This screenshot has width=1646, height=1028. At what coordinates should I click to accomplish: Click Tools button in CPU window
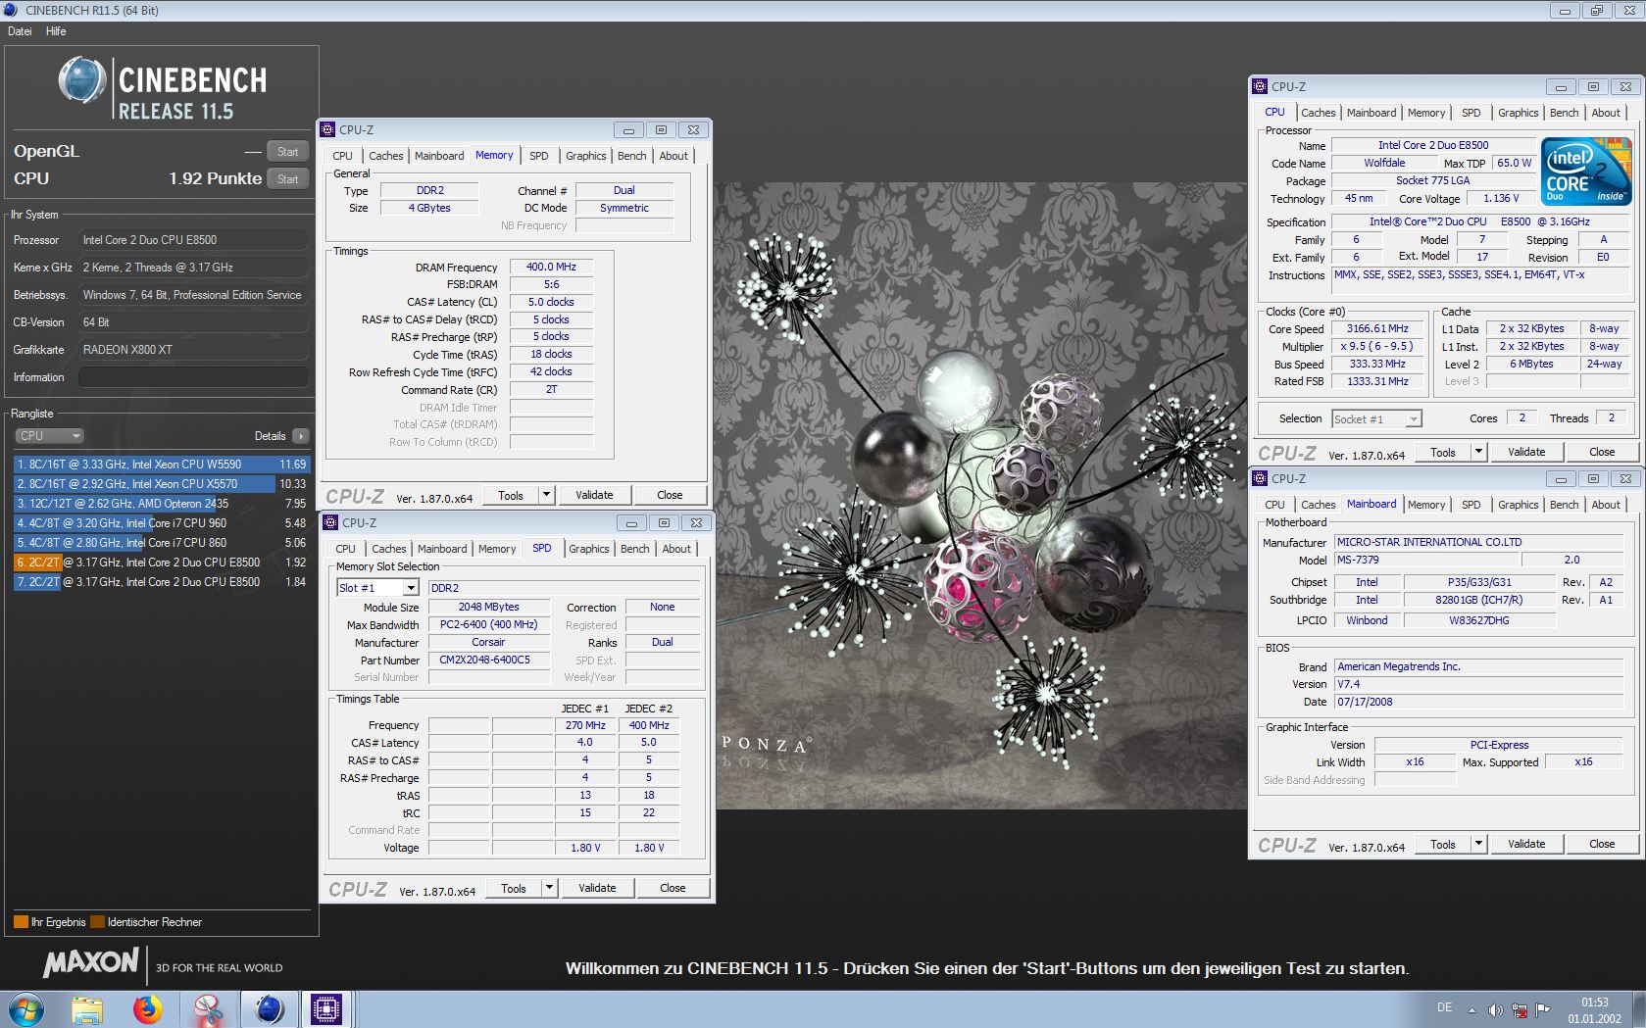(x=1443, y=452)
